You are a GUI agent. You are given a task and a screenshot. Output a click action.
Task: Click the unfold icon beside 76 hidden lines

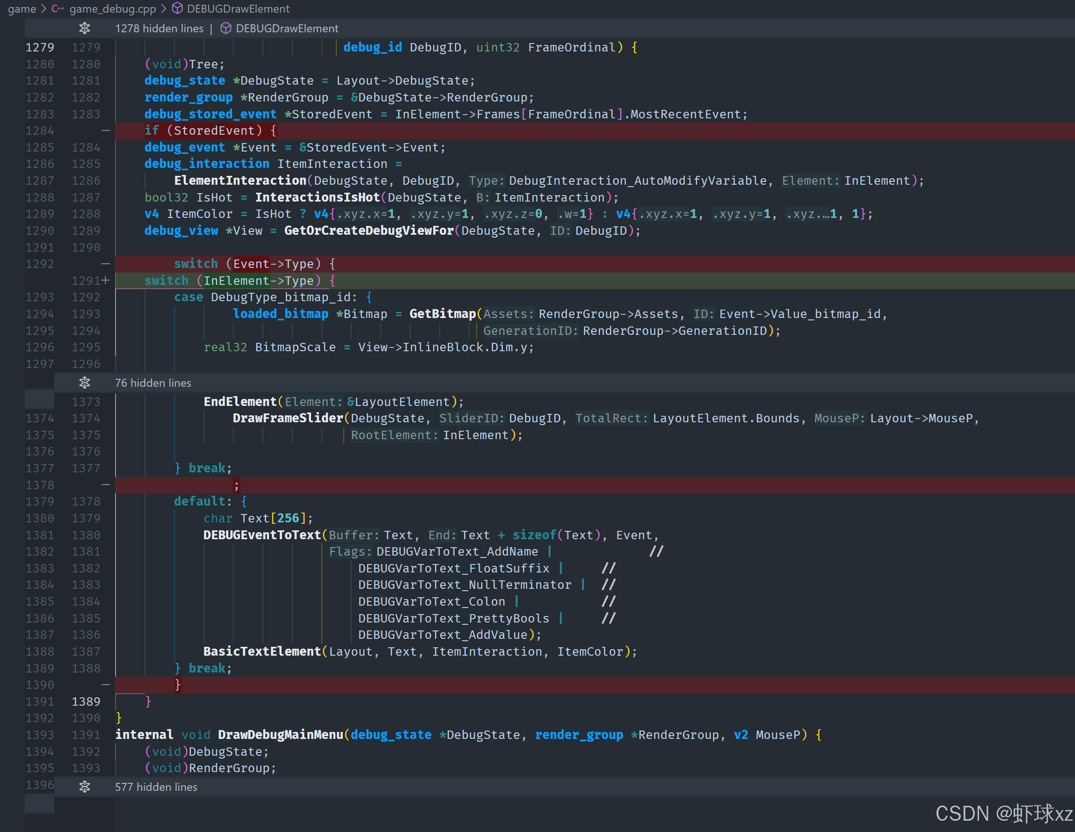pyautogui.click(x=85, y=383)
